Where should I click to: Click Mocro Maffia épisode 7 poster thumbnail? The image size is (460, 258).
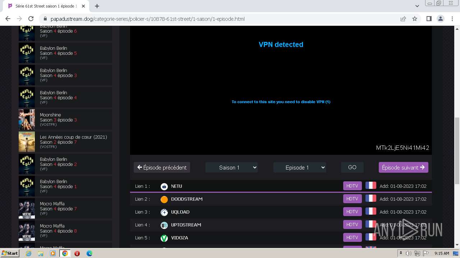coord(27,208)
